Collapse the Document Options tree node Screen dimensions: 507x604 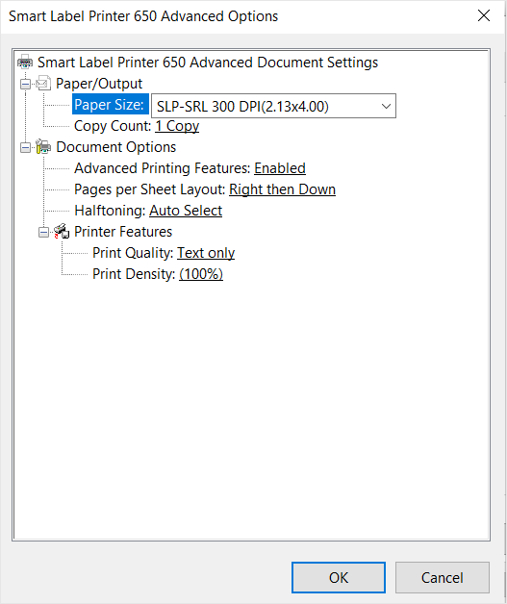pos(25,147)
